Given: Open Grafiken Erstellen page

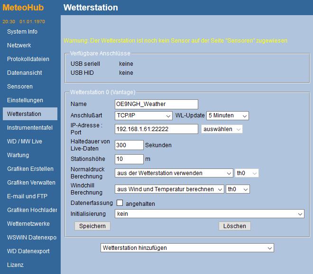Looking at the screenshot, I should 30,169.
